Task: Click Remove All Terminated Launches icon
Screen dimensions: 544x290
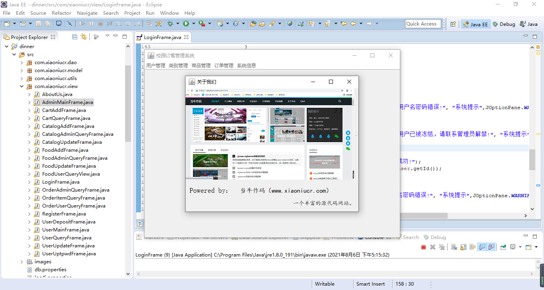Action: 442,247
